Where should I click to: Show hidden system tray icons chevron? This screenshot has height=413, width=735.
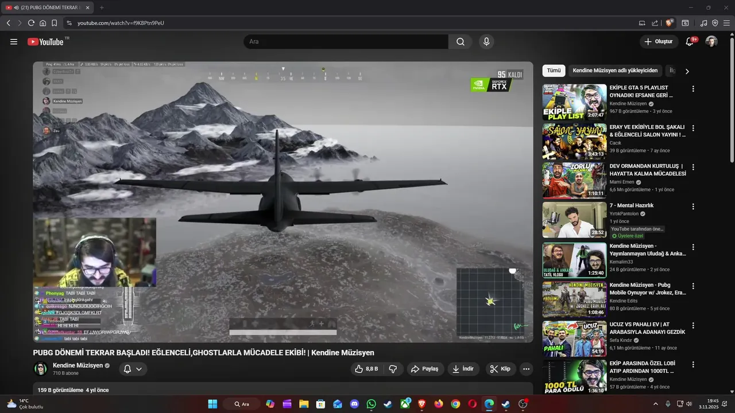pyautogui.click(x=656, y=404)
